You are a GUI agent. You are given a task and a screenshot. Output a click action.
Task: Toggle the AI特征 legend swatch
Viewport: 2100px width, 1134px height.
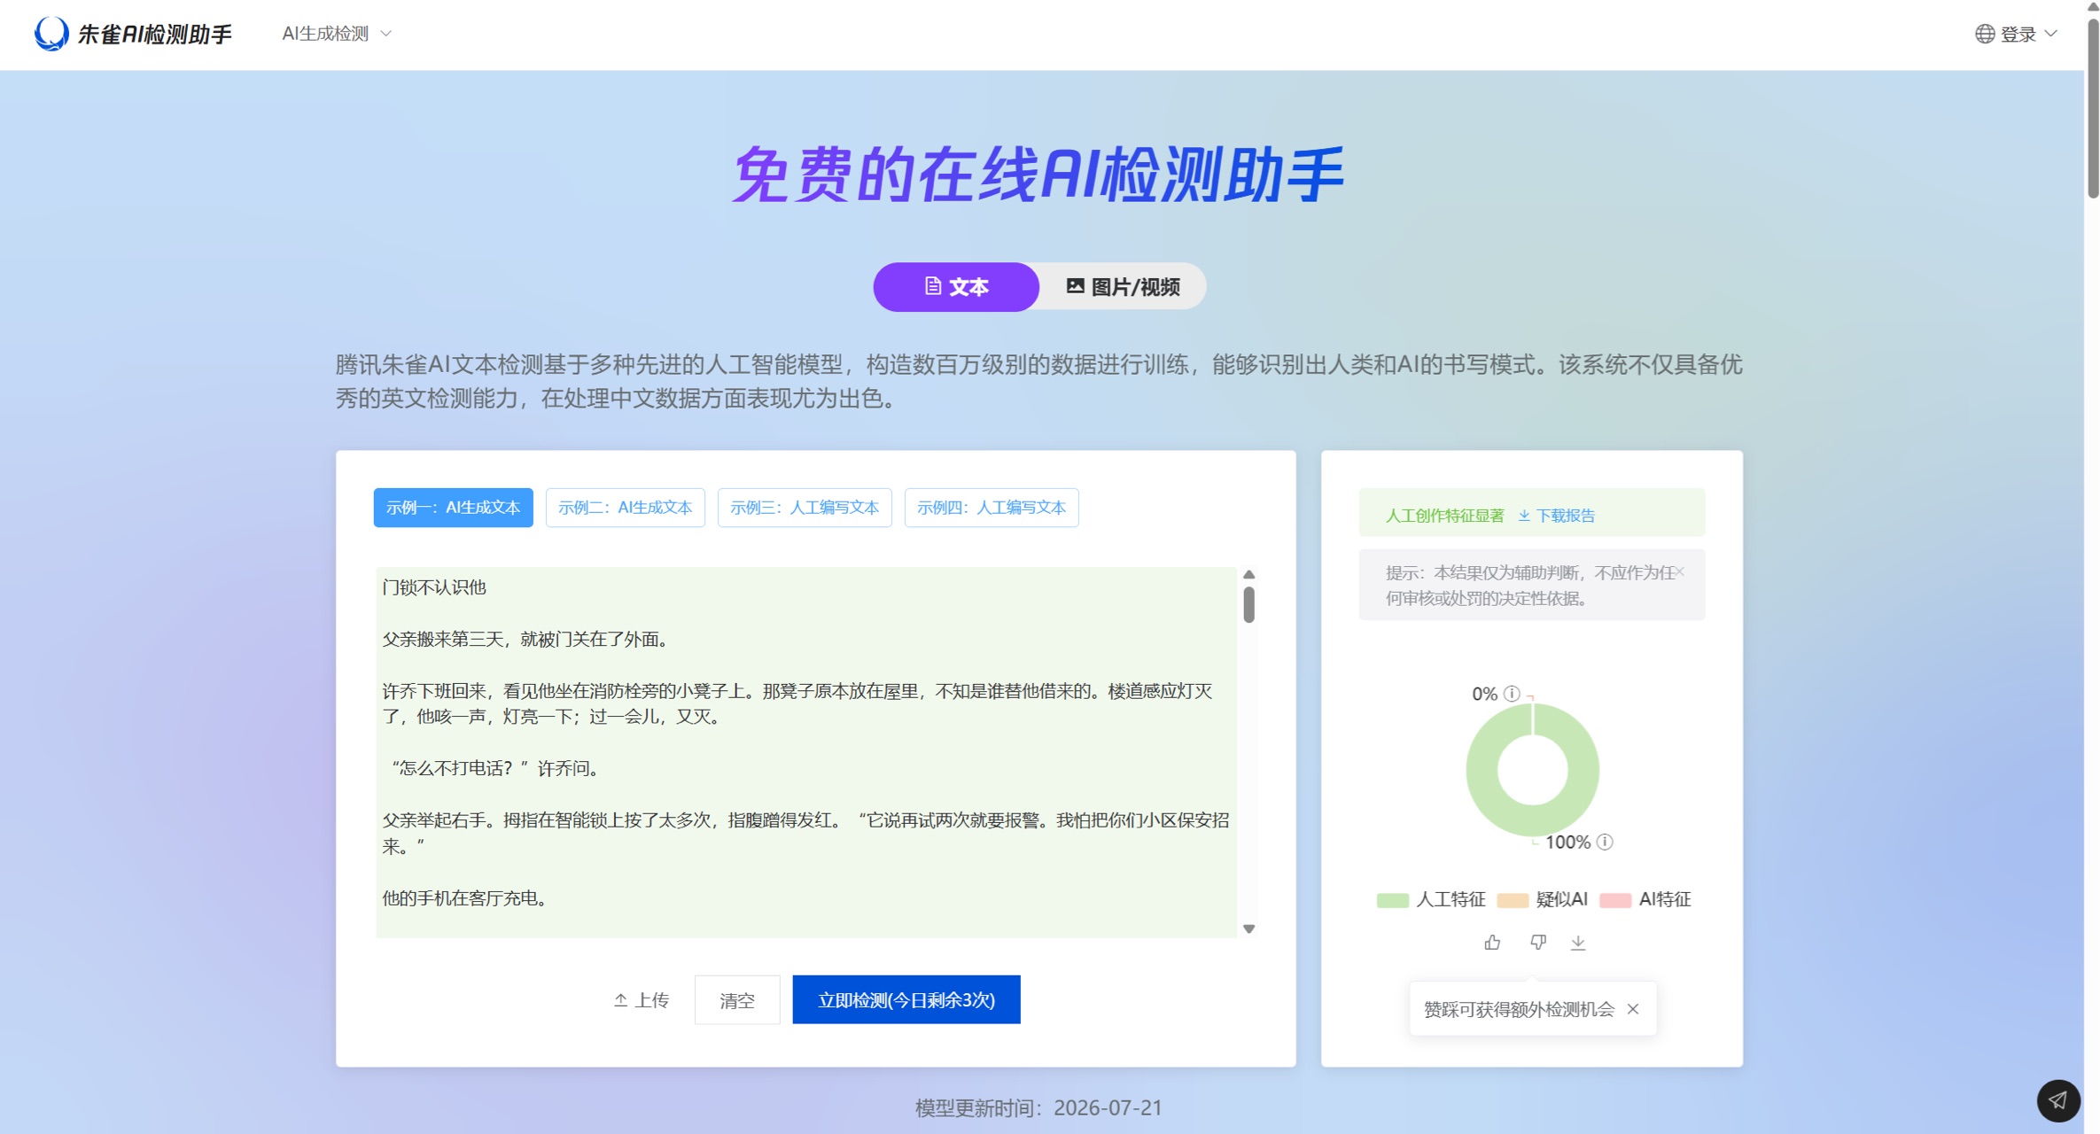pyautogui.click(x=1615, y=900)
